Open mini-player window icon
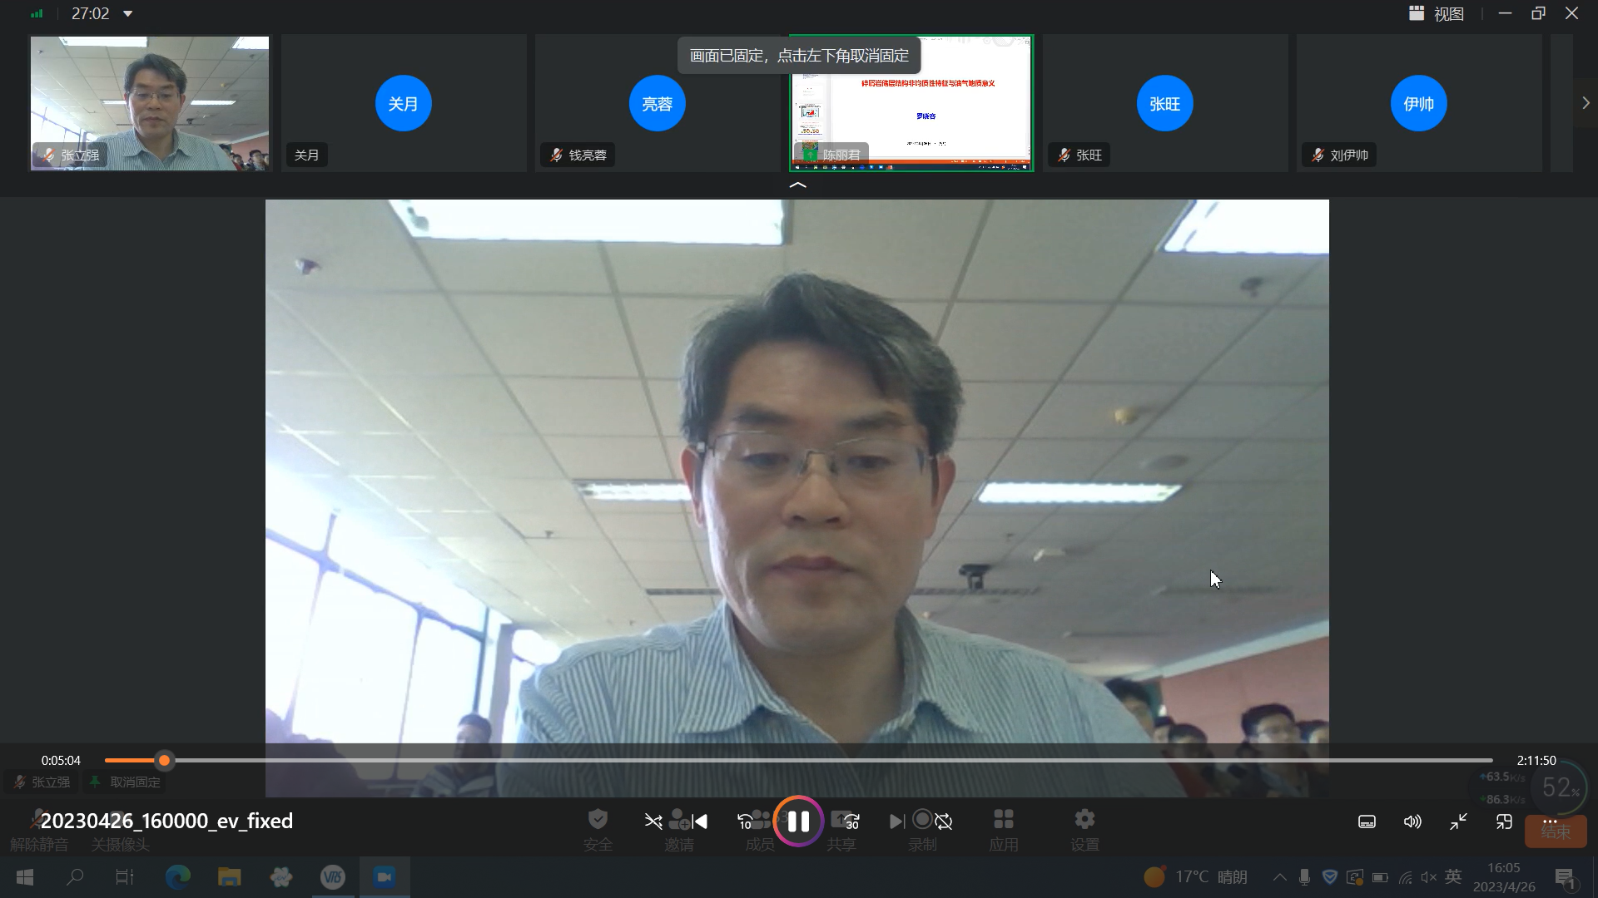This screenshot has width=1598, height=898. [x=1504, y=822]
